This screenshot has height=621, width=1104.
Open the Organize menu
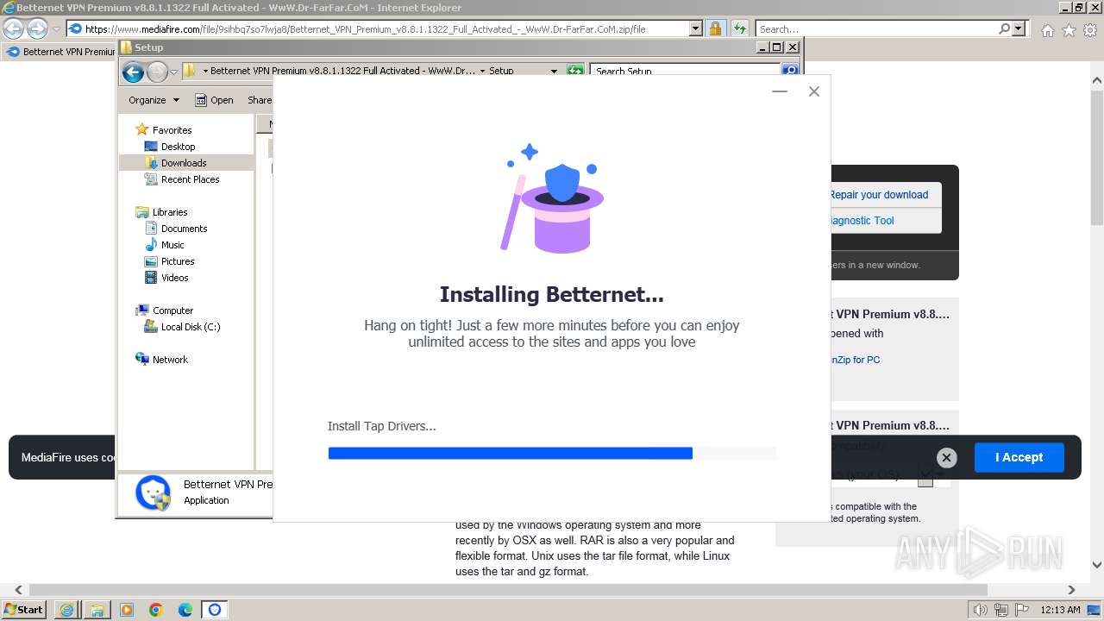coord(154,100)
